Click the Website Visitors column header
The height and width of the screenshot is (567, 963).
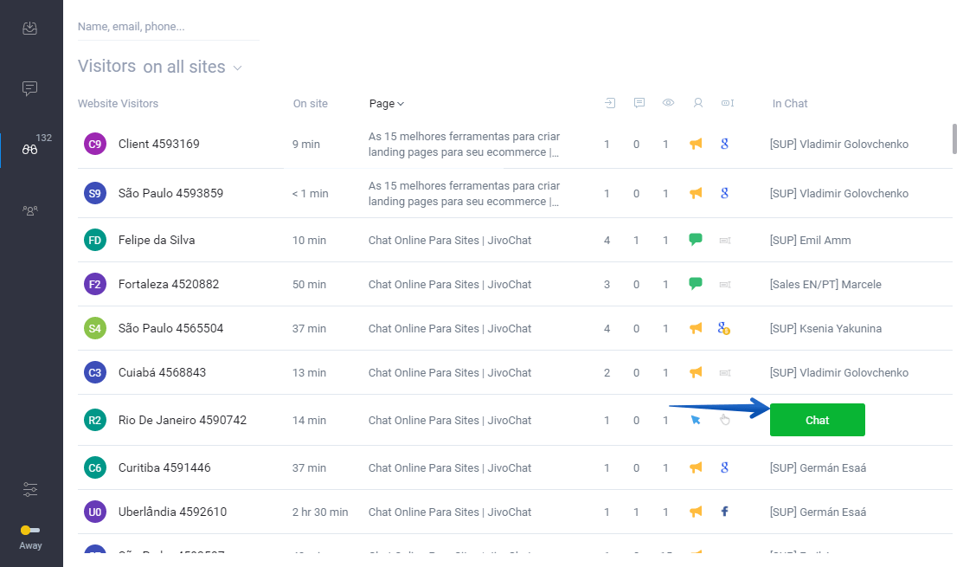coord(118,104)
